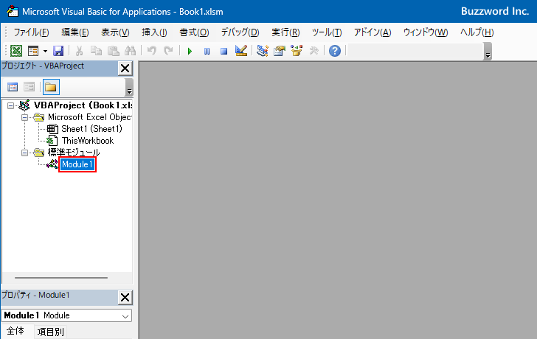Click the Cut scissors icon

click(x=79, y=51)
